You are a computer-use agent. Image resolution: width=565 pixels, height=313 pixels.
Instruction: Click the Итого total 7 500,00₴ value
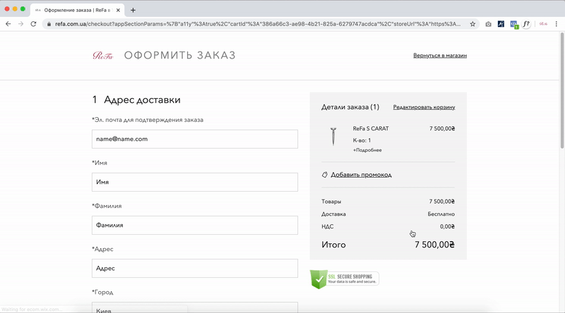(x=434, y=245)
